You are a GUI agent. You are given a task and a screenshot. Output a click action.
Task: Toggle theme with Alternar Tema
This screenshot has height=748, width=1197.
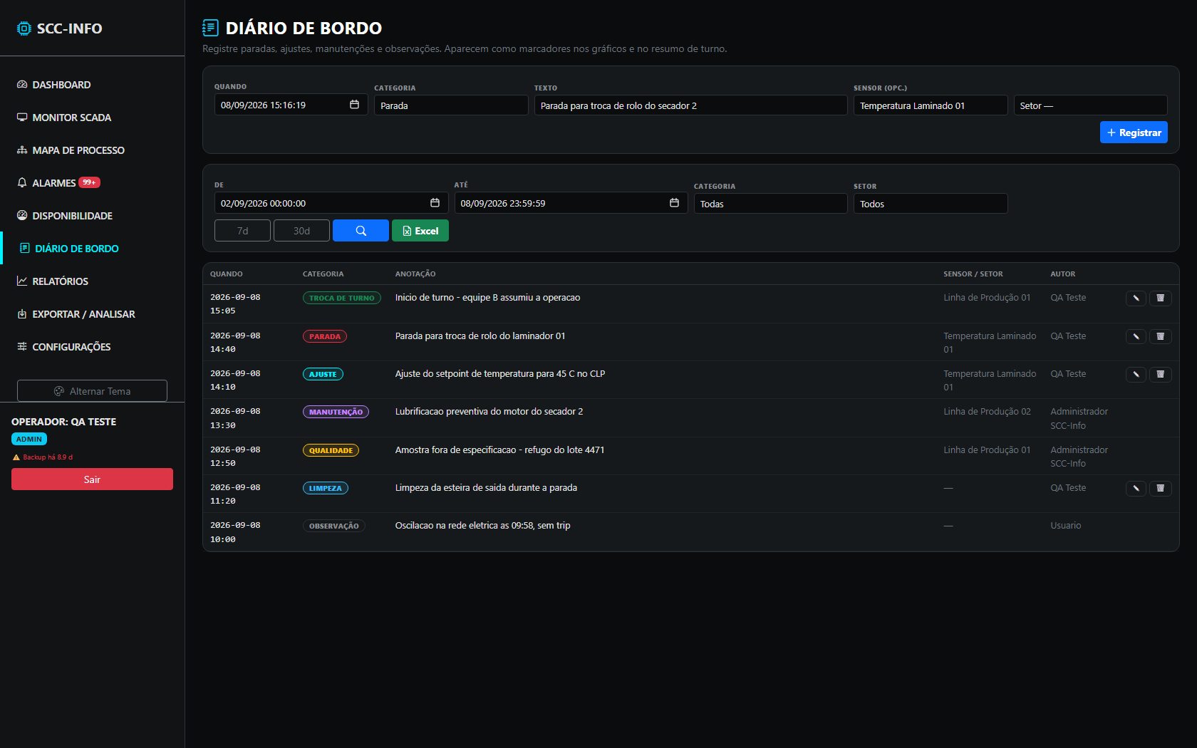point(92,391)
